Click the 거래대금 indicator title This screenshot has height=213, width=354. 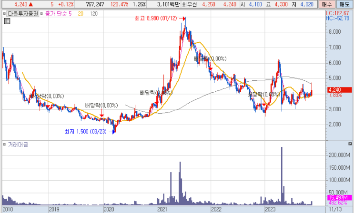pos(18,145)
